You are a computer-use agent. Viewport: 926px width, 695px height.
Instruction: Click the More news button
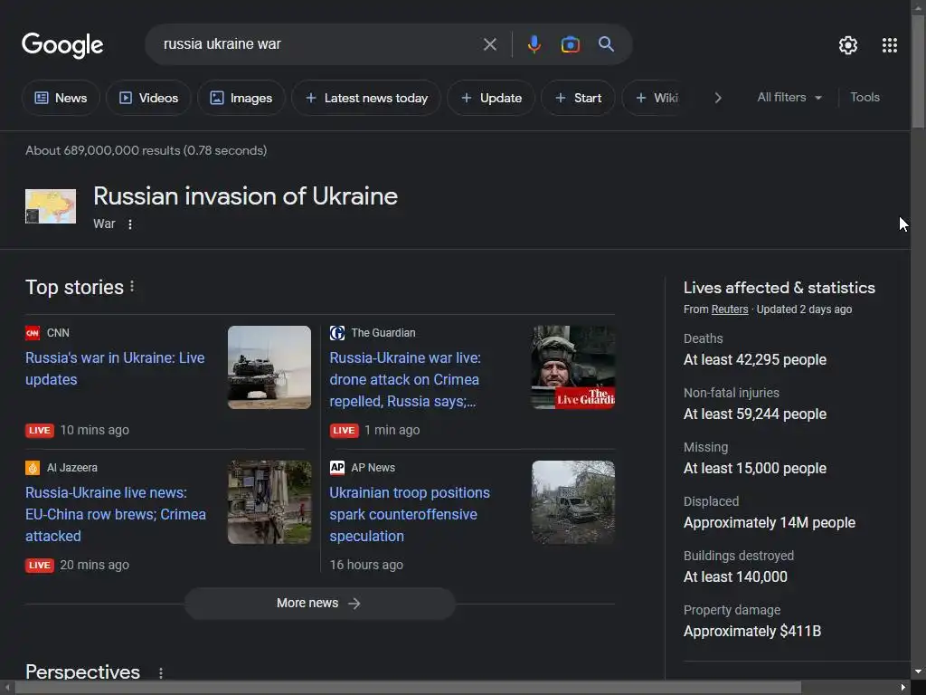pyautogui.click(x=319, y=604)
